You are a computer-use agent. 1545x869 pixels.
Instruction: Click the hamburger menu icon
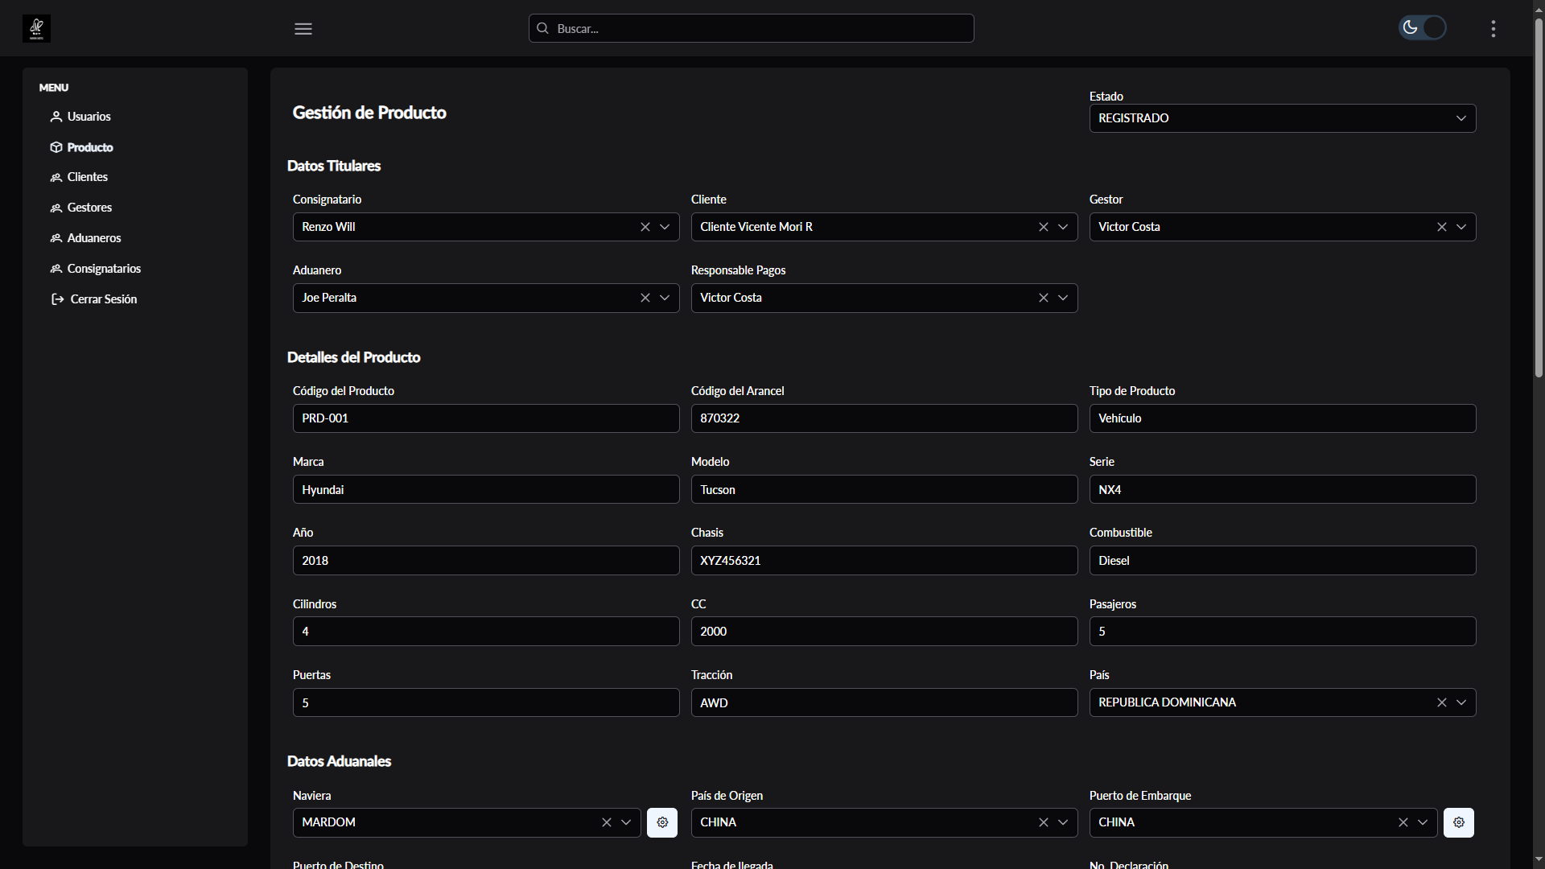coord(303,29)
